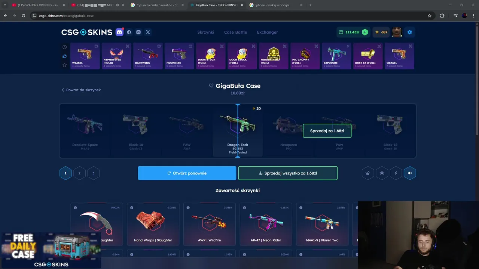Image resolution: width=479 pixels, height=269 pixels.
Task: Open the Skrzynki menu
Action: click(x=206, y=32)
